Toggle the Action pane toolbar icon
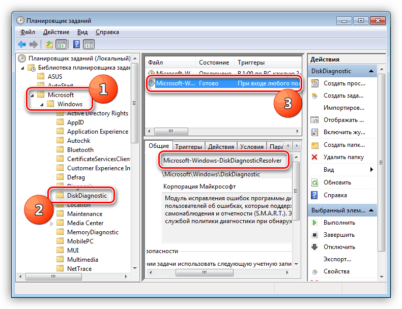Screen dimensions: 402x309 [89, 45]
